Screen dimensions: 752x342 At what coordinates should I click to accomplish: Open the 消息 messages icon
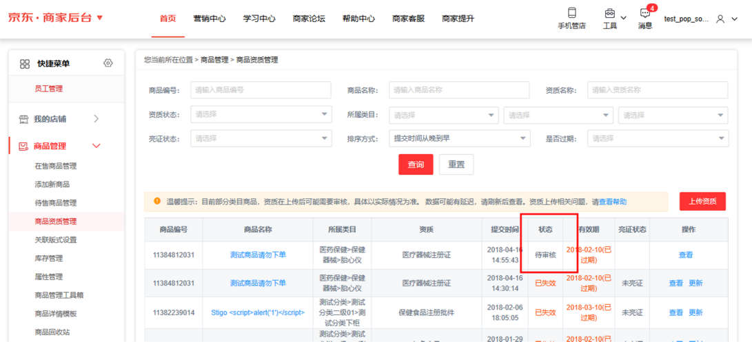tap(644, 14)
